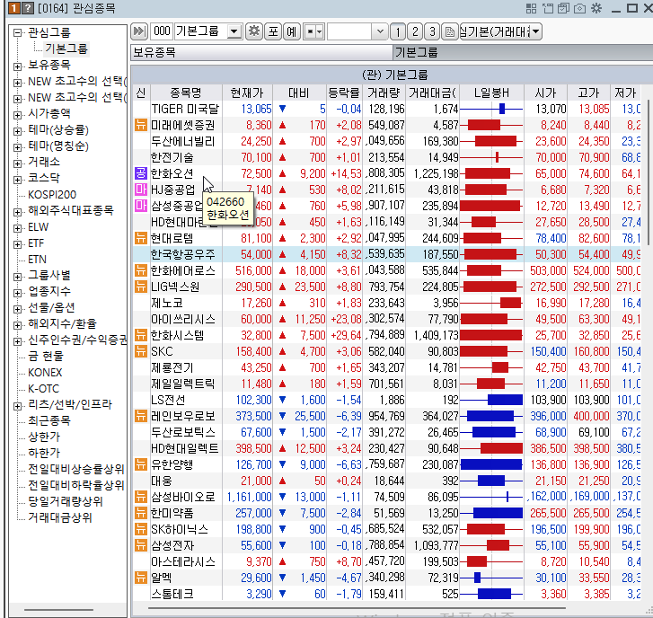This screenshot has height=618, width=653.
Task: Click the help question mark icon in title bar
Action: (x=27, y=8)
